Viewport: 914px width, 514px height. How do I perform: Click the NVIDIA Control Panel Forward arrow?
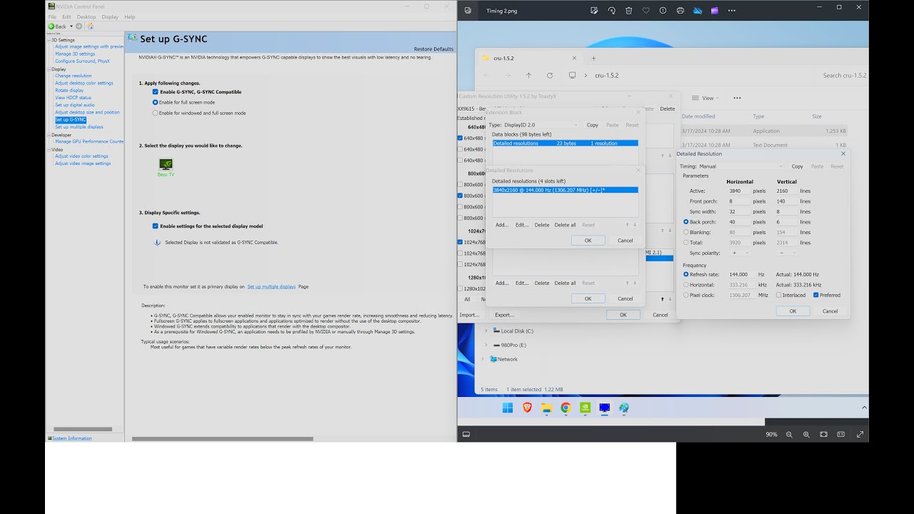coord(79,26)
